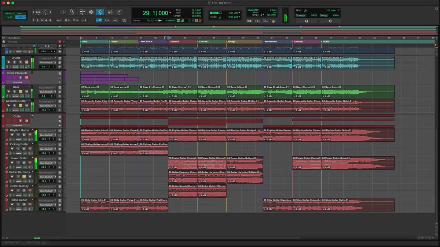440x247 pixels.
Task: Open the MIDI Editor tab
Action: coord(12,243)
